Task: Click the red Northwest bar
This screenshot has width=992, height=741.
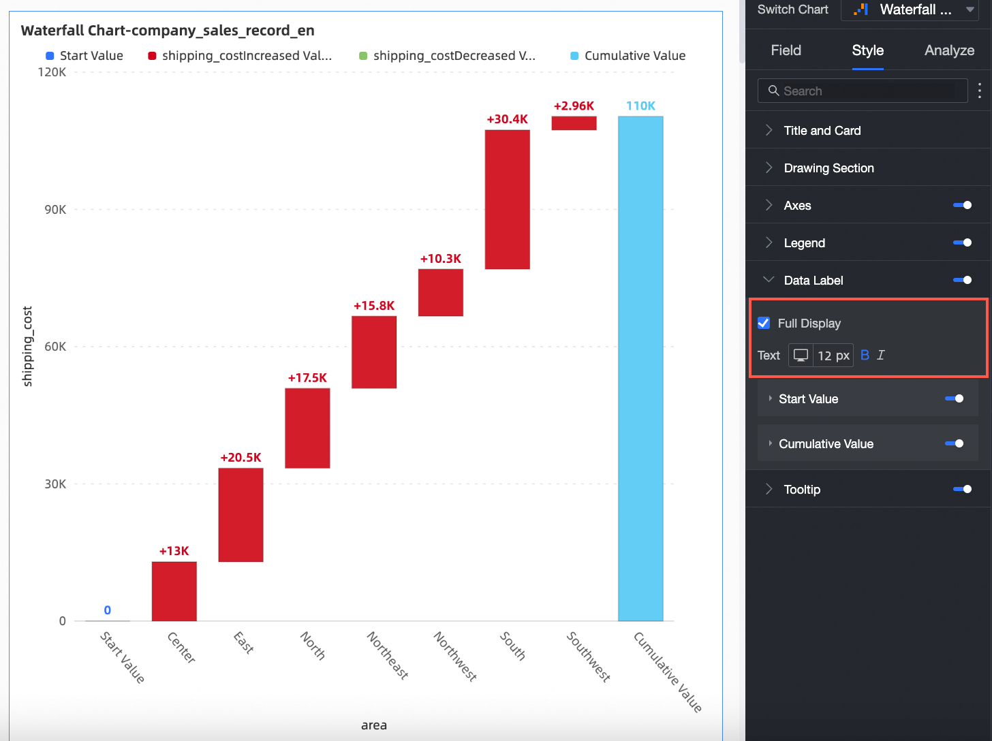Action: point(441,293)
